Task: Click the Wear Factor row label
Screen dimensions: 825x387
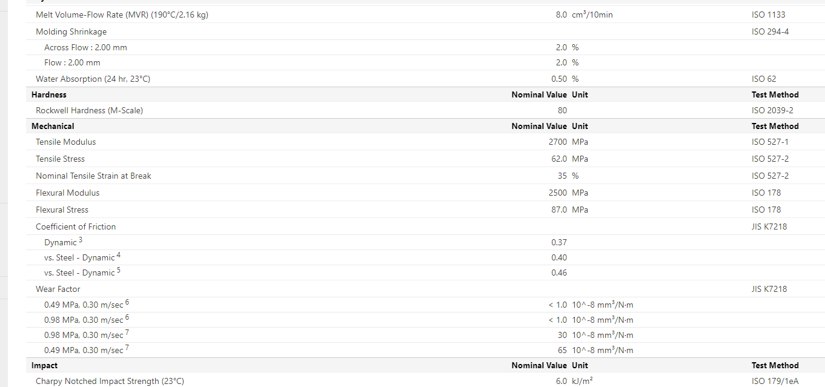Action: click(58, 289)
